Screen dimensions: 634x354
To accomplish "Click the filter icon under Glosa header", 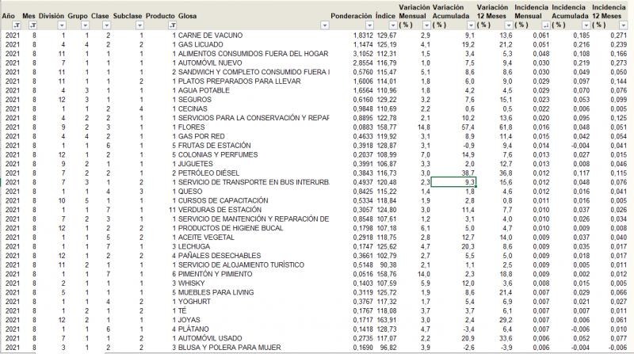I will pos(174,25).
